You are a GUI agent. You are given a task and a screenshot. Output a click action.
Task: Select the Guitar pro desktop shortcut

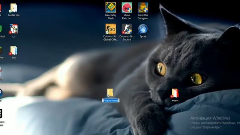click(13, 8)
